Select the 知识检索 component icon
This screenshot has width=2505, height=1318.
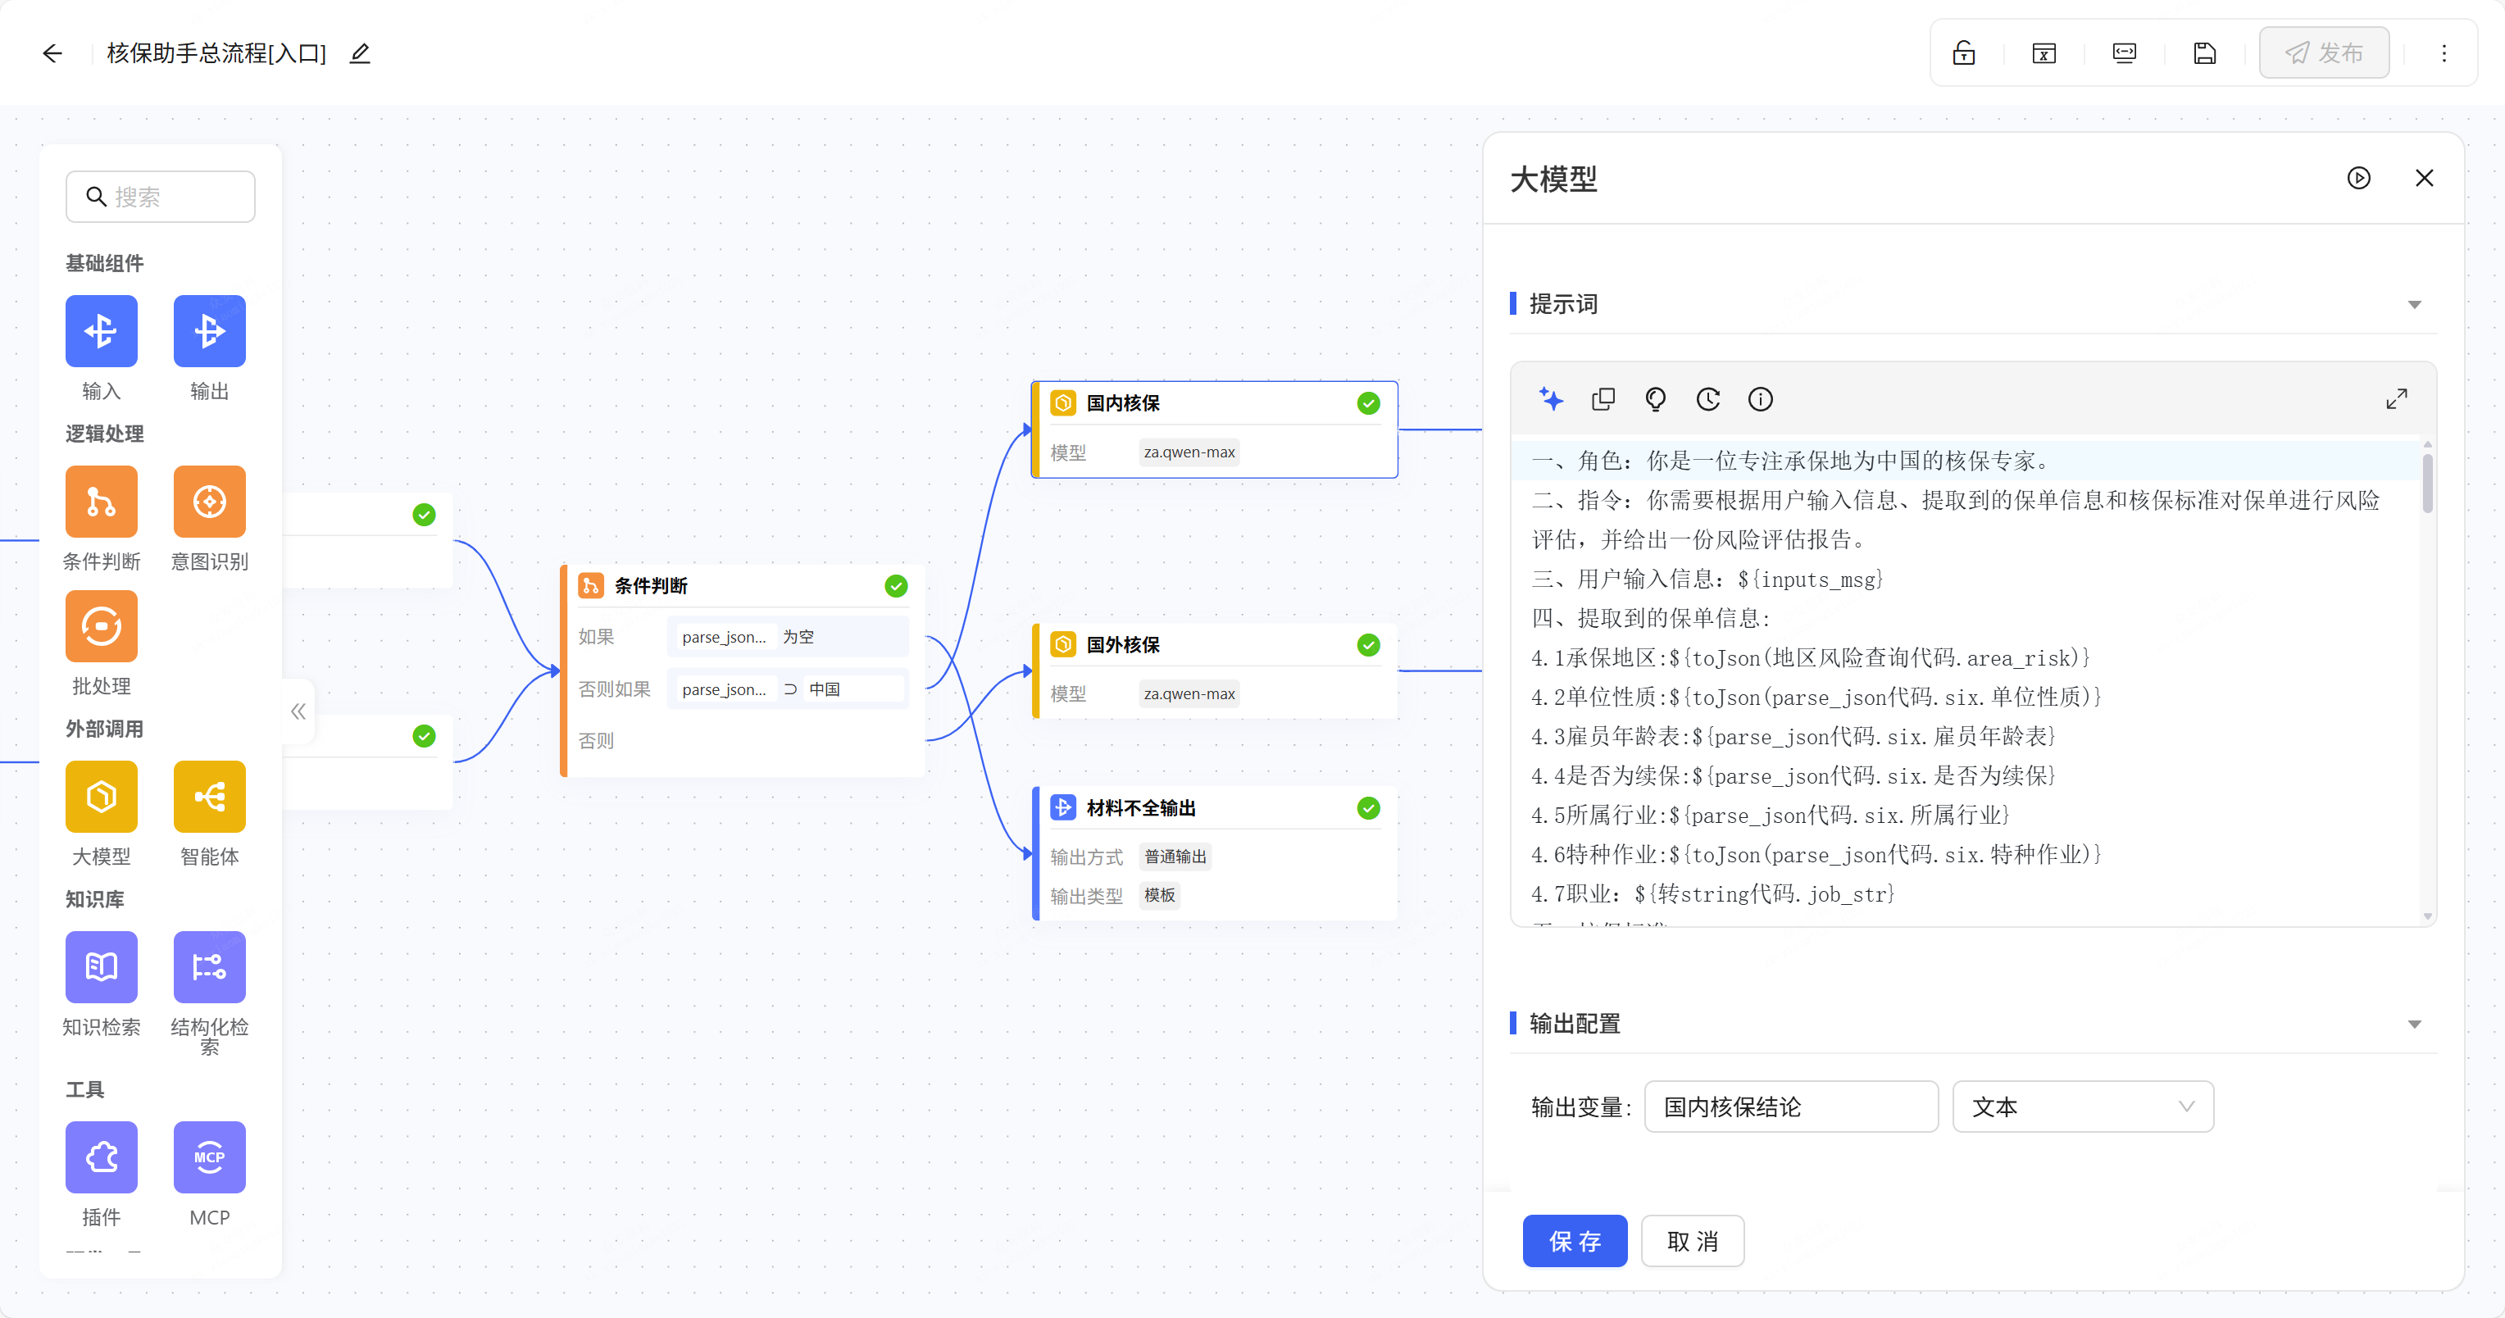pyautogui.click(x=101, y=967)
